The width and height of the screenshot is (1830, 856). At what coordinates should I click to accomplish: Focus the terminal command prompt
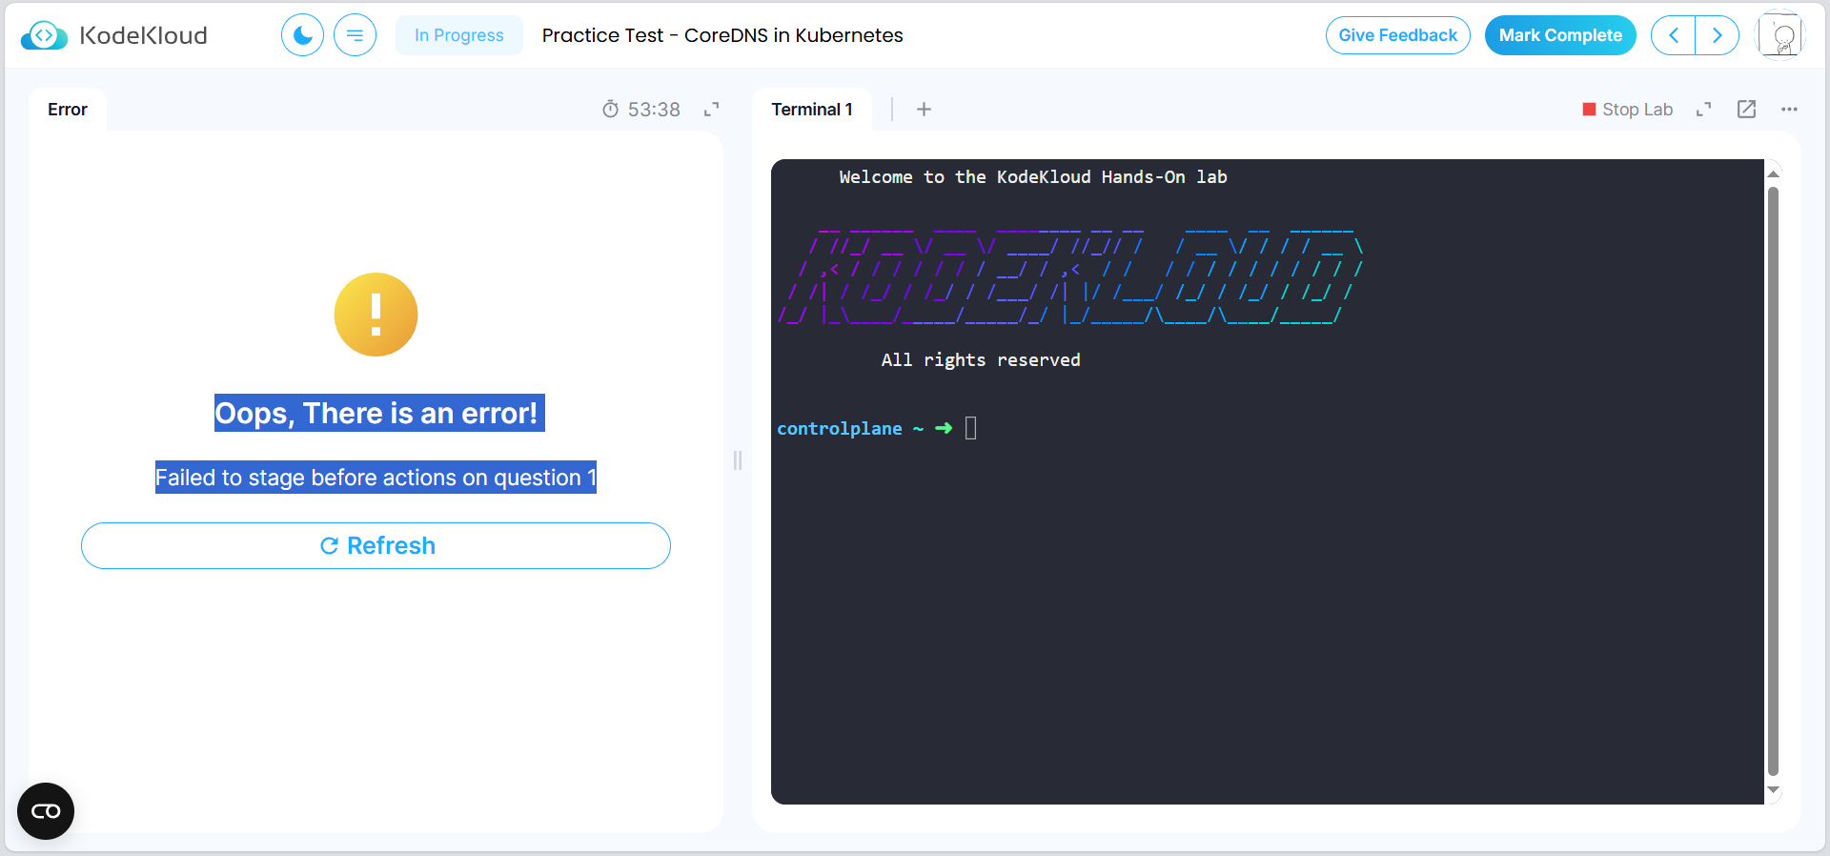(970, 428)
